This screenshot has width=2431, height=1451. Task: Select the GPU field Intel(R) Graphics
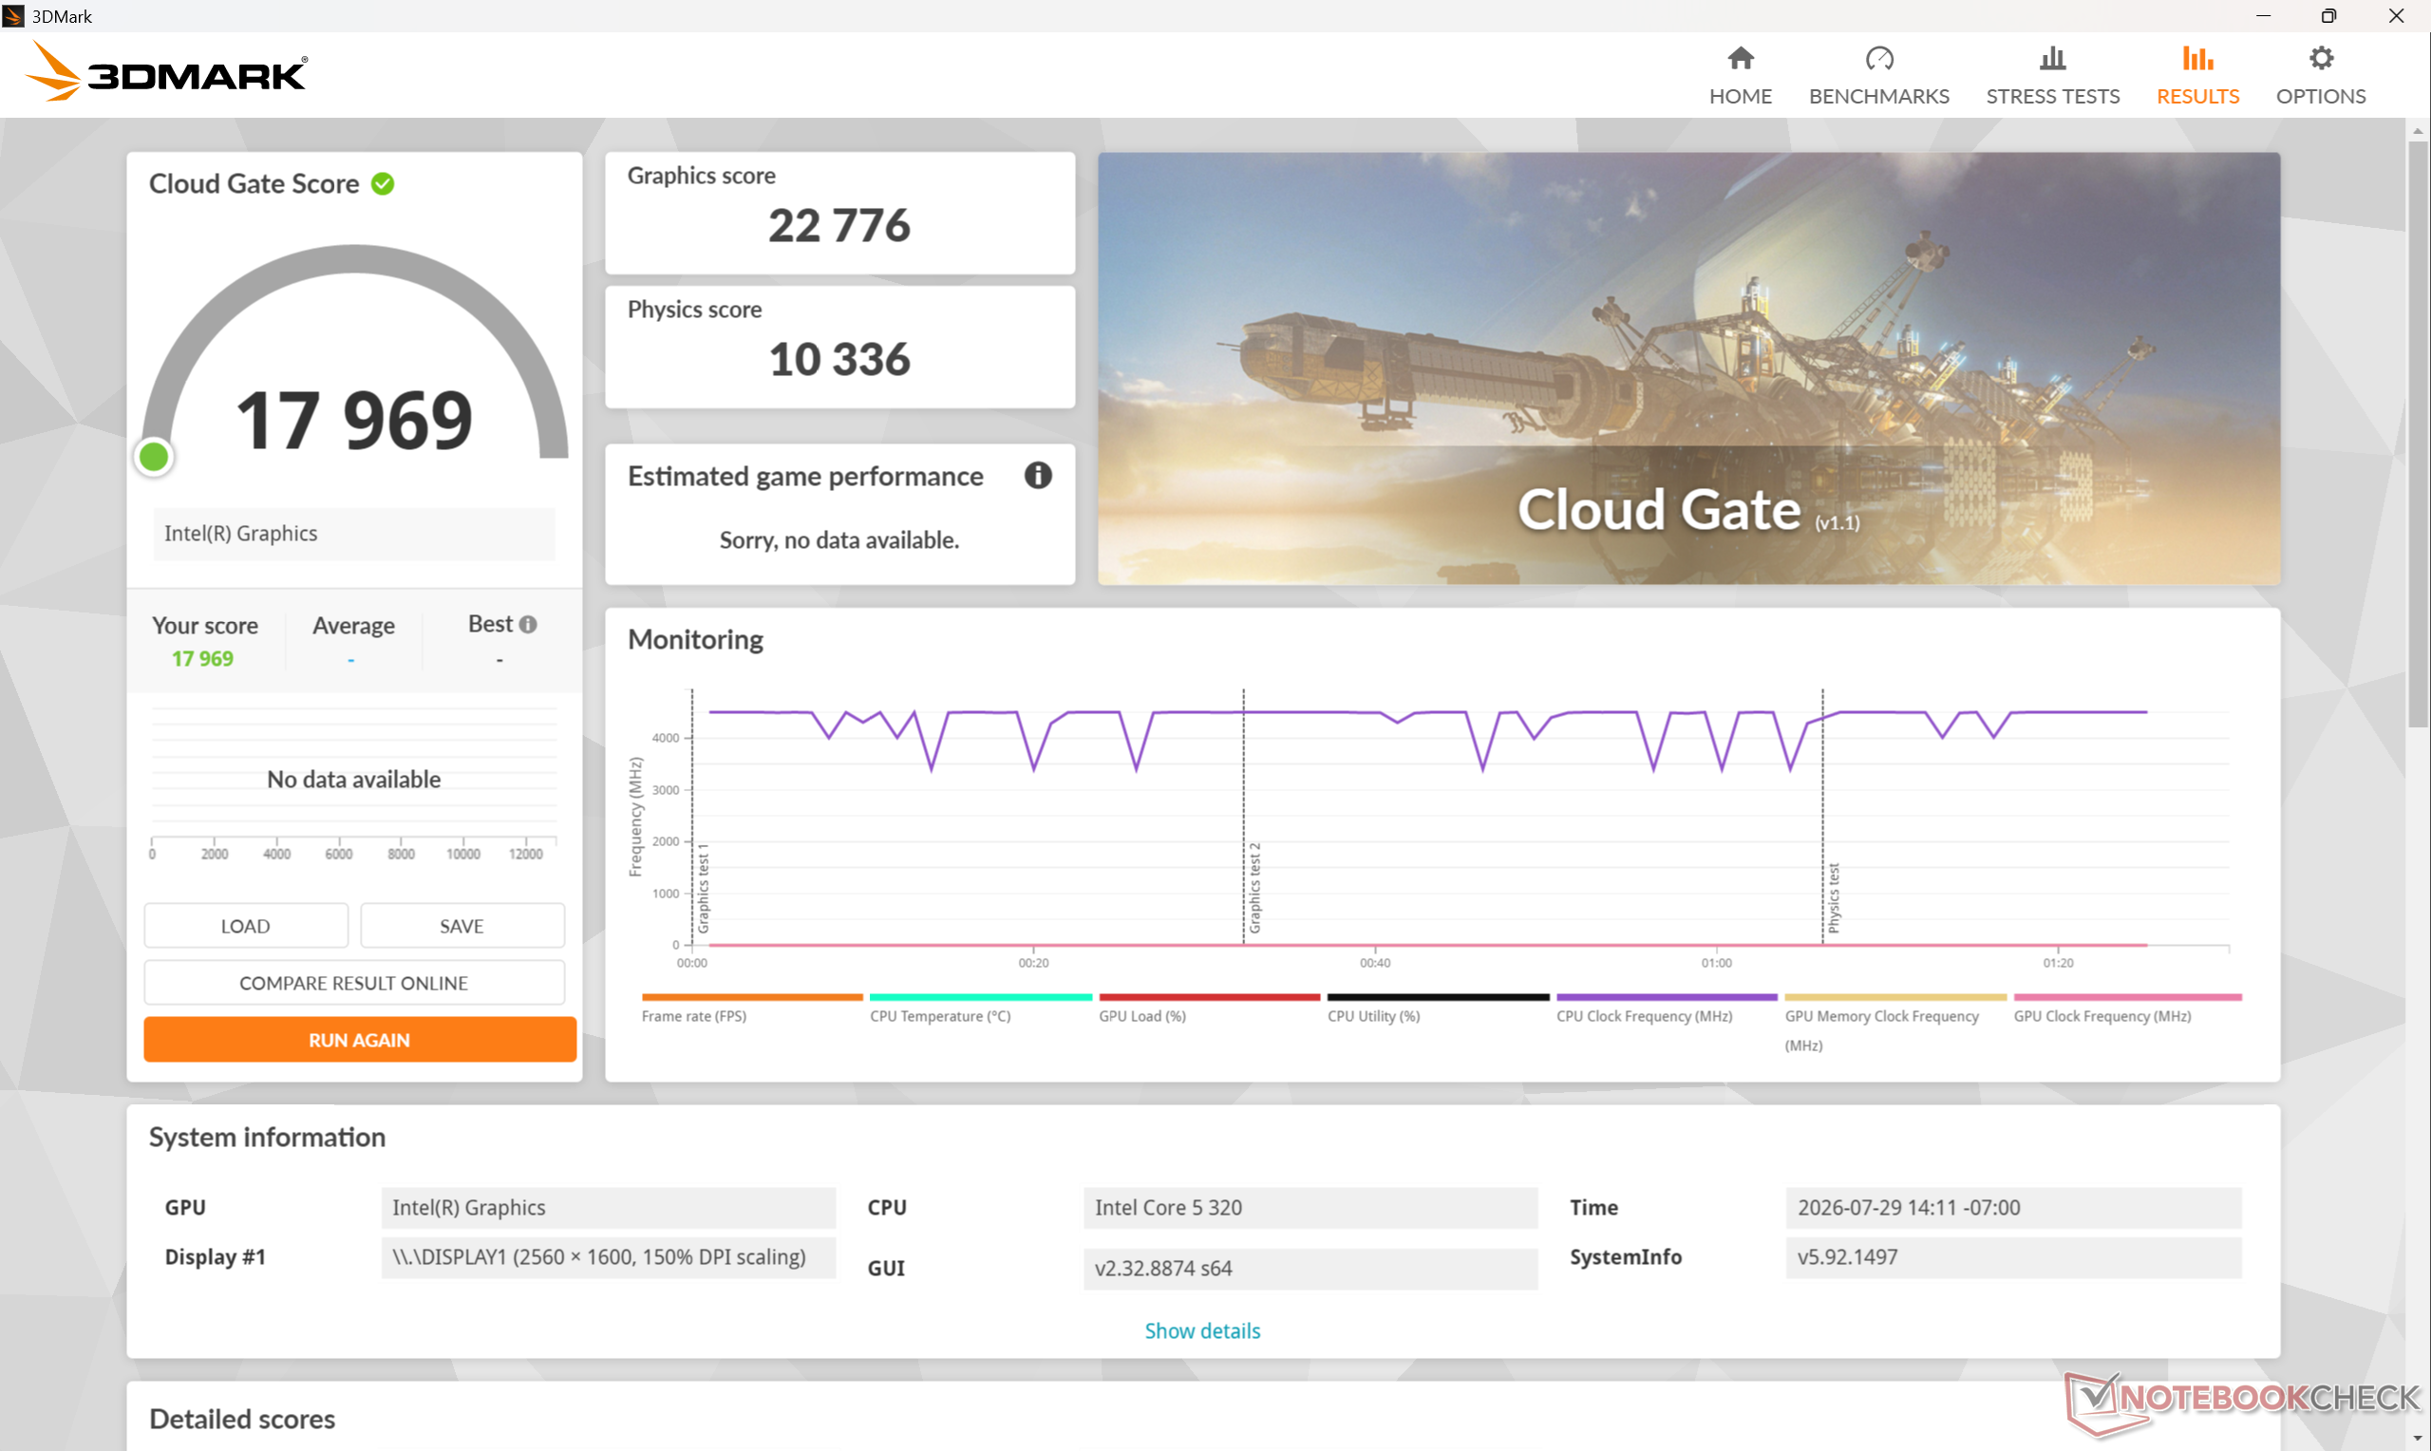pos(608,1207)
